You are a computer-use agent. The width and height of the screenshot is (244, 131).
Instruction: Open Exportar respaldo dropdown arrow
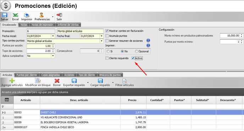88,82
